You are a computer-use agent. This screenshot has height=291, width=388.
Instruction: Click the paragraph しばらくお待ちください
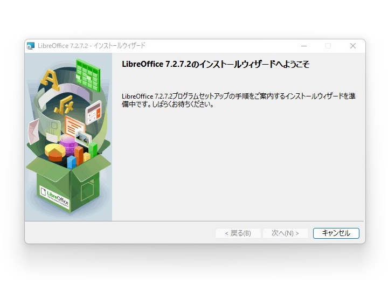[x=183, y=105]
